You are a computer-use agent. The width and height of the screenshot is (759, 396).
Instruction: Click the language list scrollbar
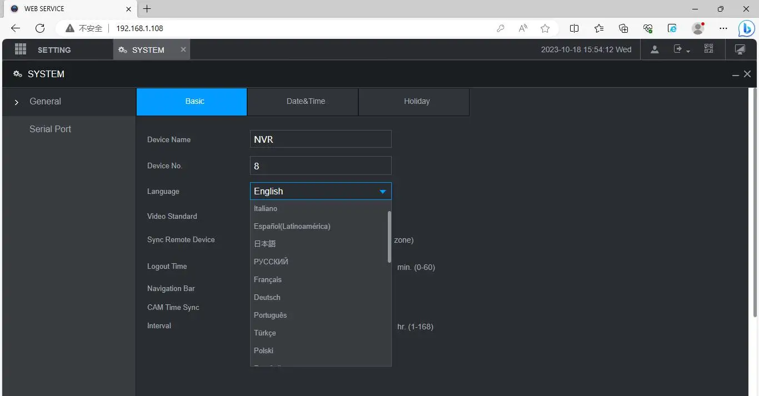[390, 237]
